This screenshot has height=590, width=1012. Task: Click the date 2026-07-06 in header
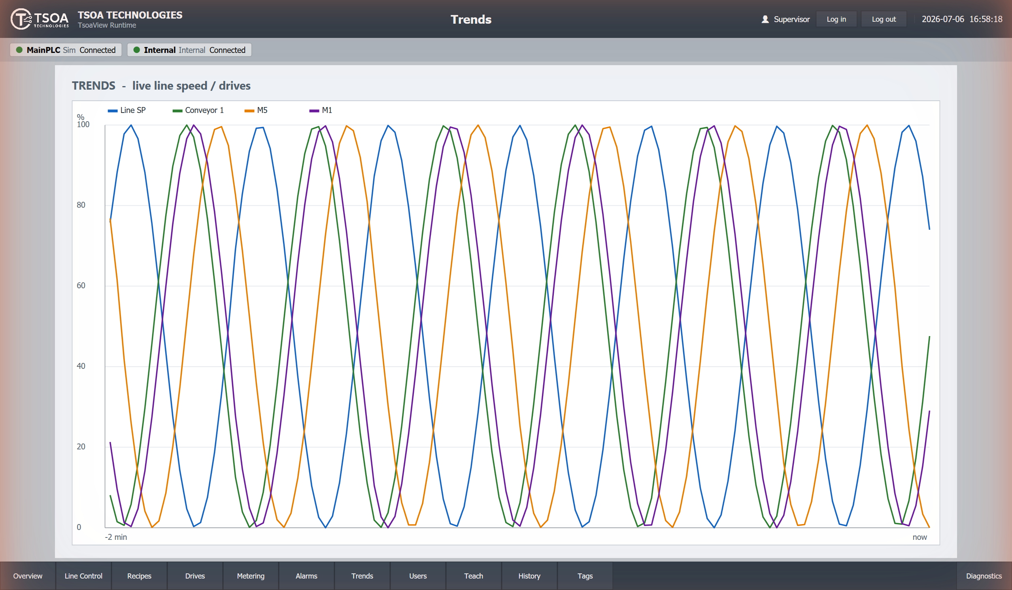point(943,19)
